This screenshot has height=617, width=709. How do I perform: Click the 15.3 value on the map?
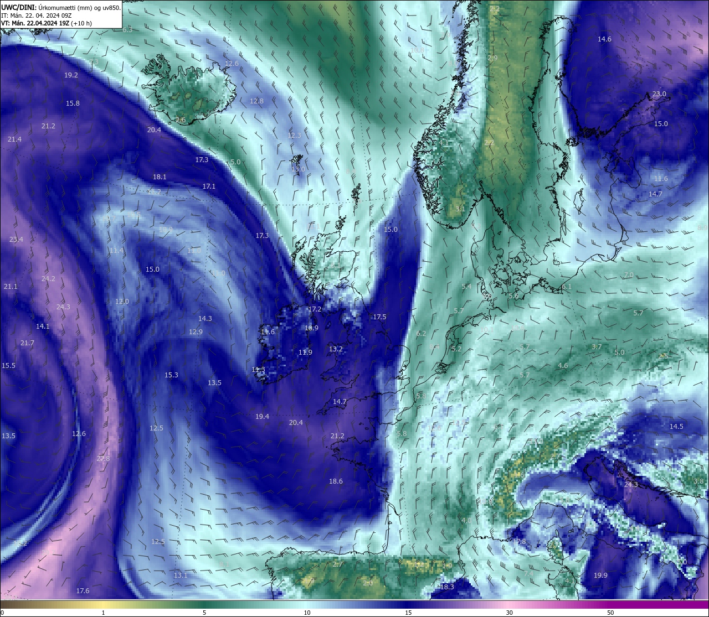(171, 375)
